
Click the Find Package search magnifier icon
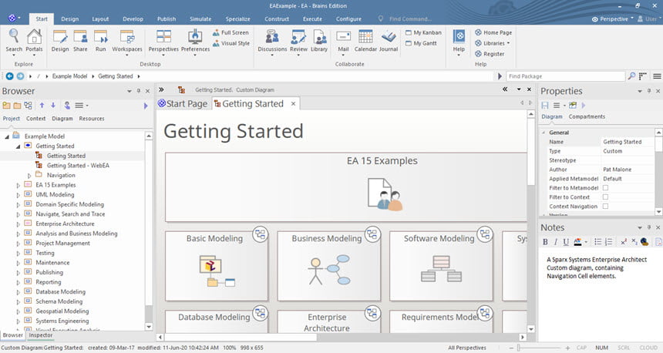pos(631,76)
